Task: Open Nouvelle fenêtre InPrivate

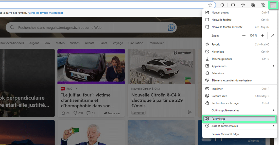Action: pos(239,27)
